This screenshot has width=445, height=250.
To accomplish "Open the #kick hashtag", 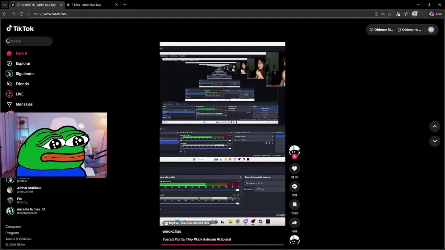I will (198, 239).
